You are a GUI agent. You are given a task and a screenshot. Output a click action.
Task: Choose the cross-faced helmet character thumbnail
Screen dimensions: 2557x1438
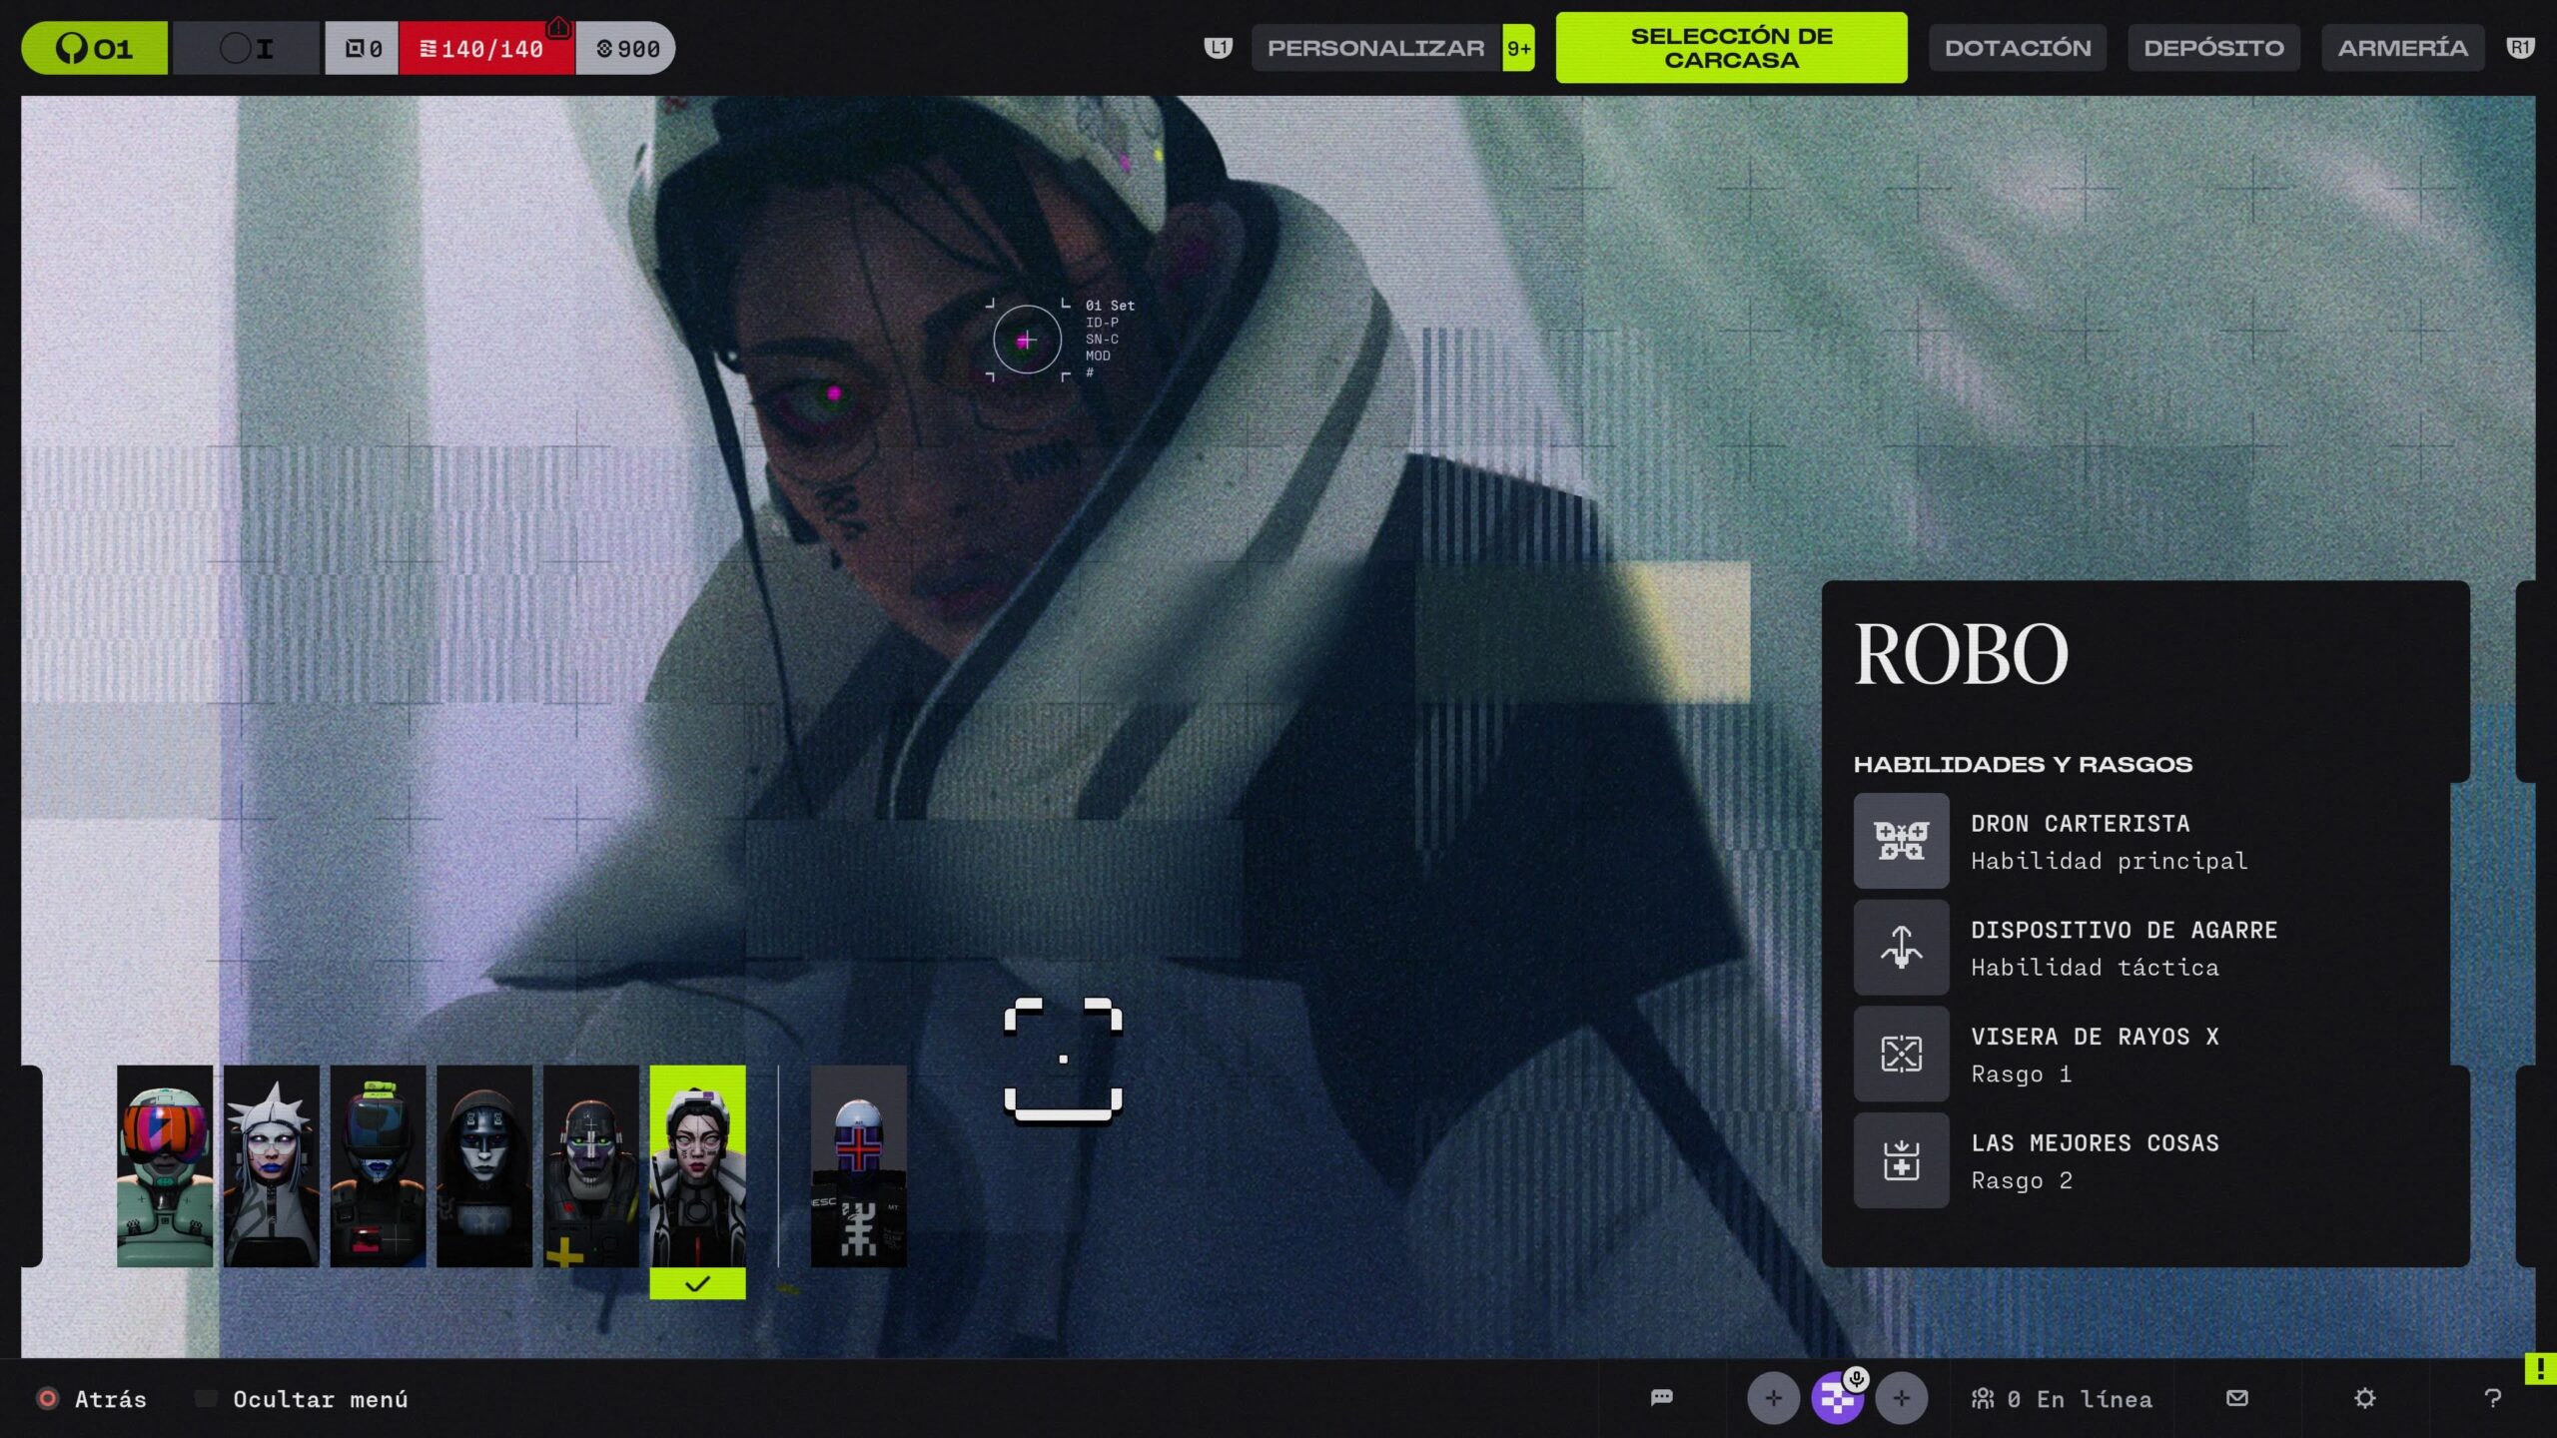point(858,1165)
